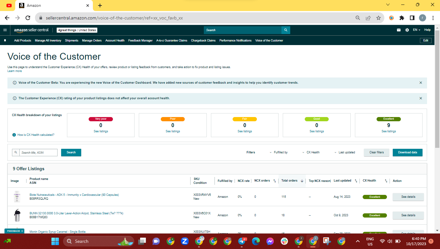Close the FEEDBACK tab widget
440x249 pixels.
[22, 231]
